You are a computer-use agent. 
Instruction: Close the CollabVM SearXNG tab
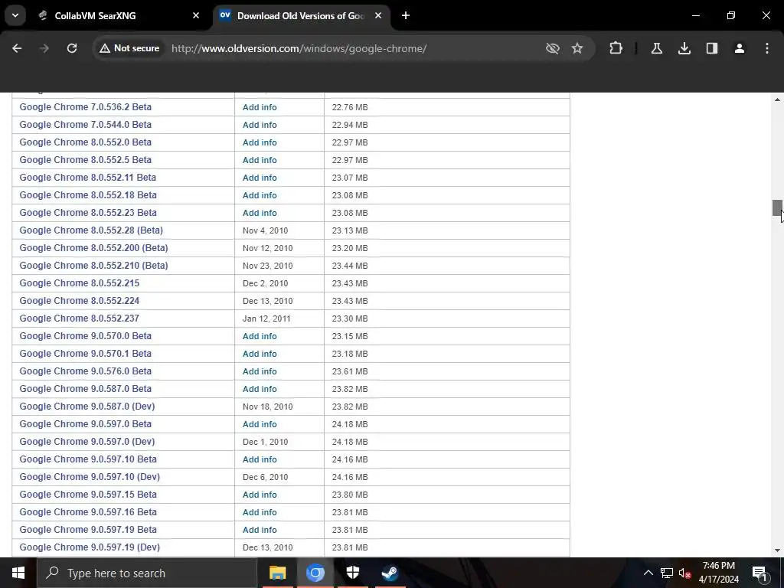pos(196,15)
